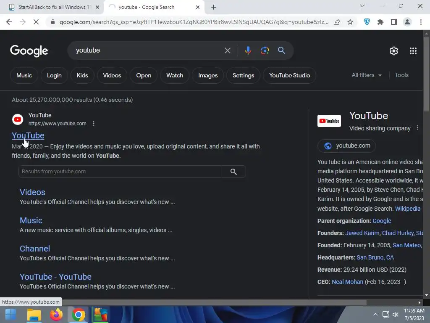430x323 pixels.
Task: Open the Tools option
Action: click(x=401, y=75)
